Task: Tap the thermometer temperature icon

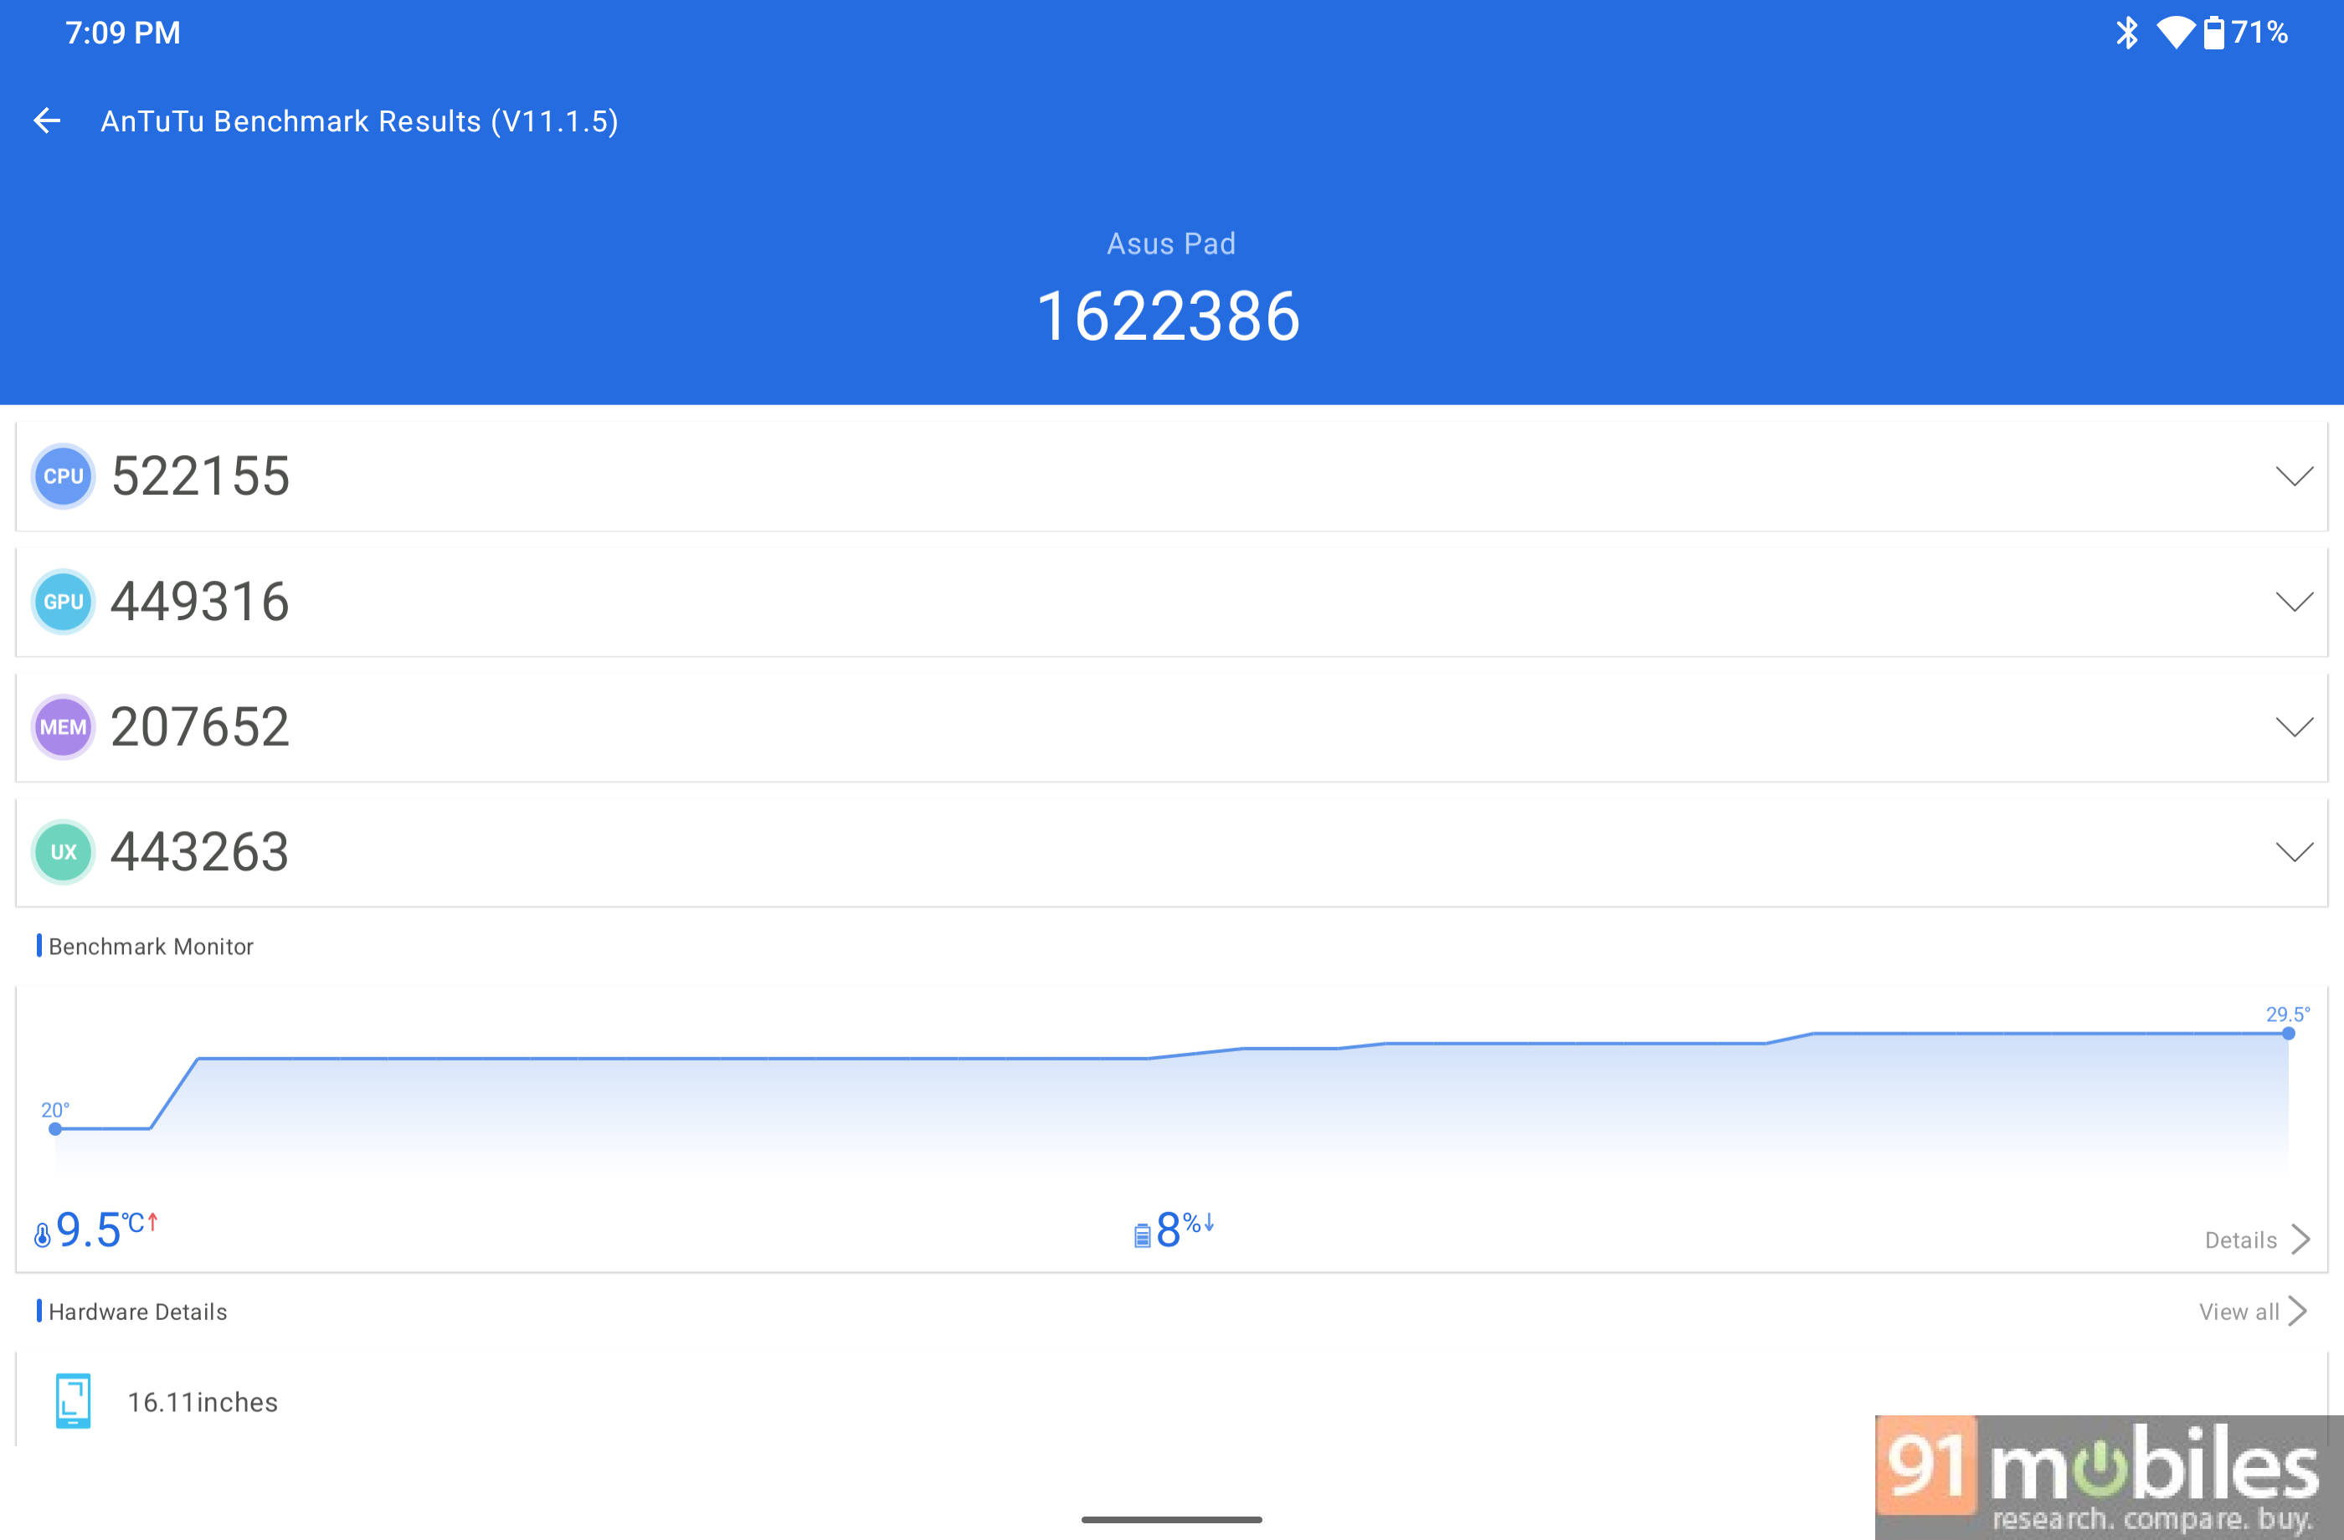Action: [43, 1235]
